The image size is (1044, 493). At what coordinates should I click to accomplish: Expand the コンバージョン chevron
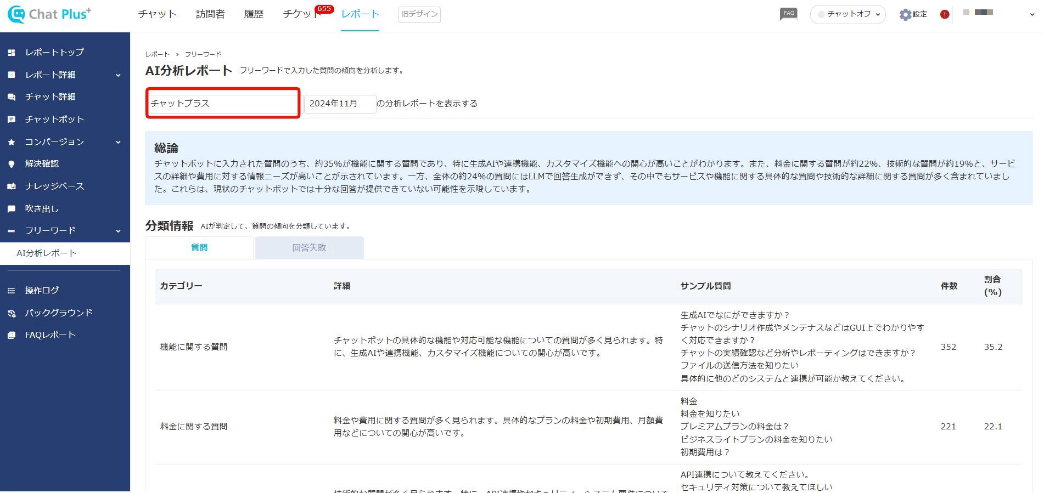coord(118,142)
